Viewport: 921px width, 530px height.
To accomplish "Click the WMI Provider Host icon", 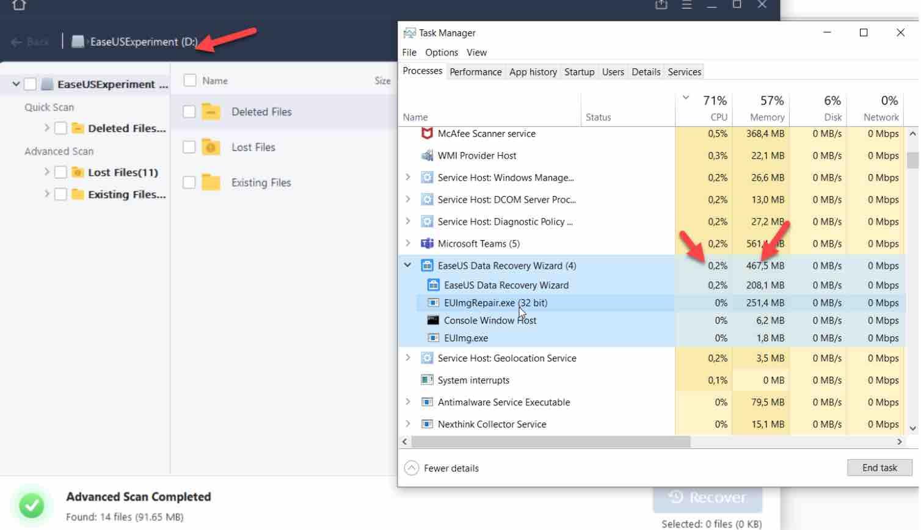I will (x=427, y=156).
